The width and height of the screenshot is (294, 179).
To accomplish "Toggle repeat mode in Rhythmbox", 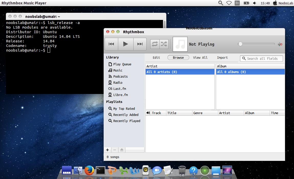I will [x=155, y=44].
